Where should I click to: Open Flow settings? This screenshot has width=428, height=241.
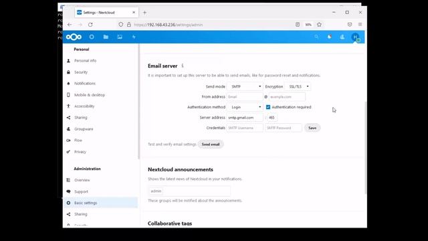(x=78, y=140)
